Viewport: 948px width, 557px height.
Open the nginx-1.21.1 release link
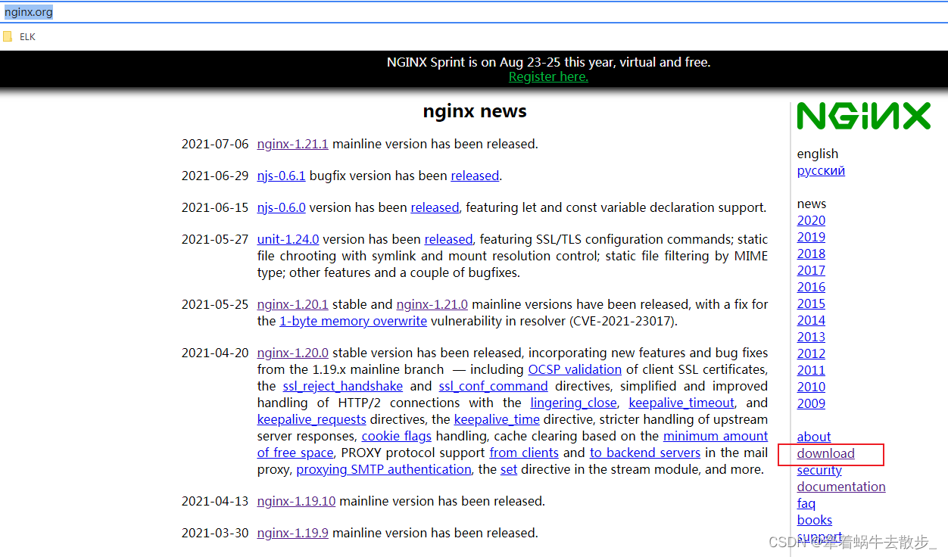tap(293, 144)
